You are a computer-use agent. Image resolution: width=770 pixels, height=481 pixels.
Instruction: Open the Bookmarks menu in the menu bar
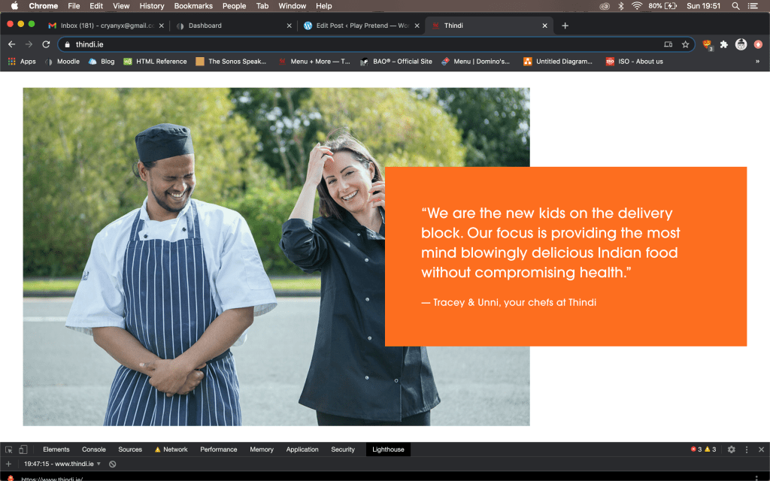point(193,6)
